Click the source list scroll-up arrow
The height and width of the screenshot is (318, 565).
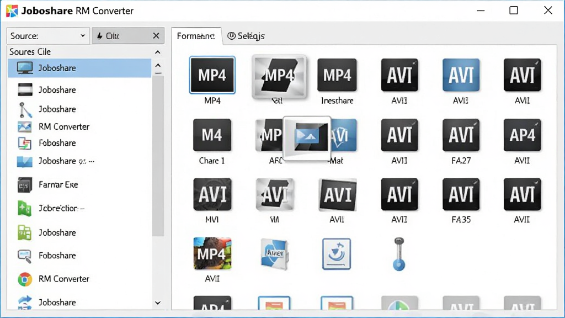158,66
